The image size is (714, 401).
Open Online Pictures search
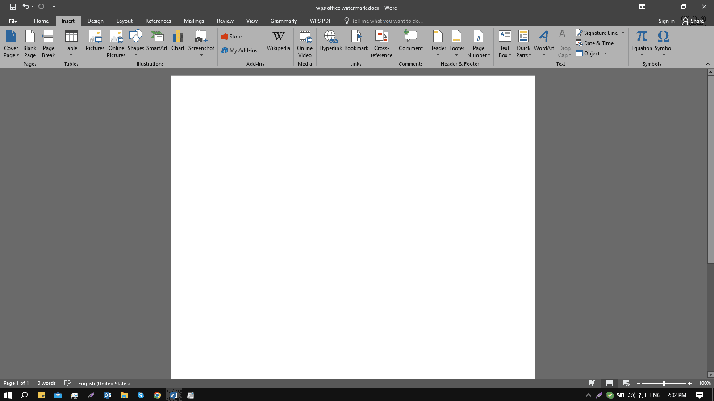pos(116,44)
